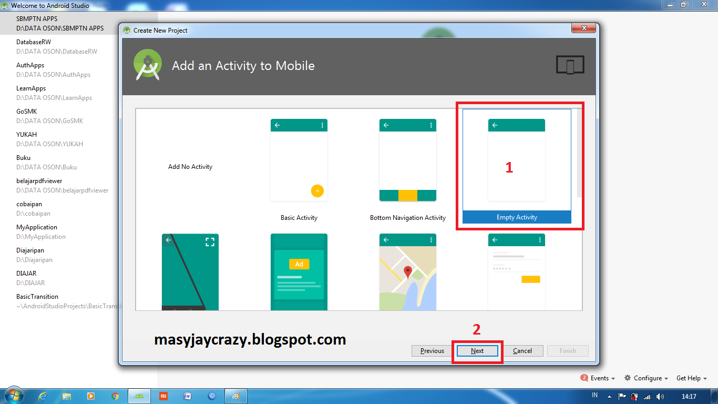The image size is (718, 404).
Task: Click the Cancel button
Action: point(522,351)
